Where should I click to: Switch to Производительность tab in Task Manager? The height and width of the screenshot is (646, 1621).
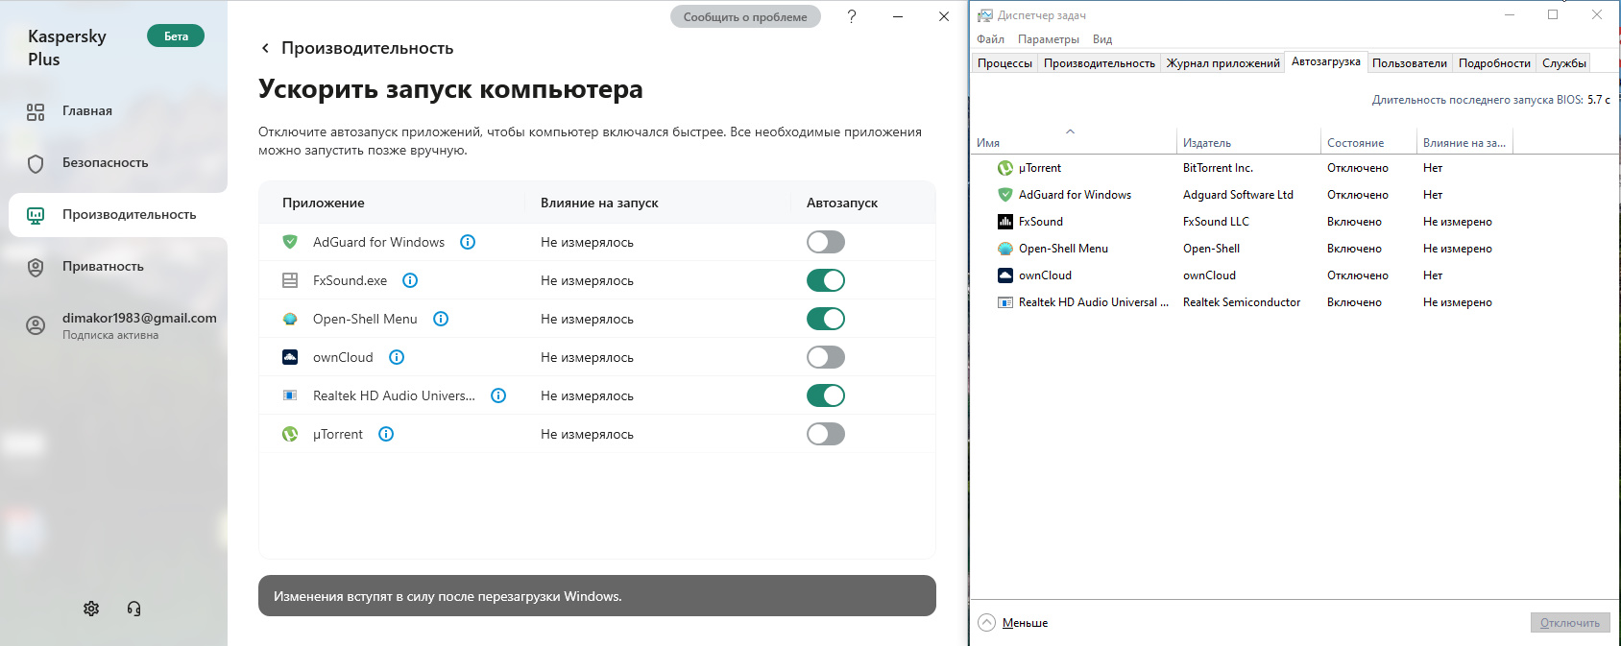(x=1099, y=63)
